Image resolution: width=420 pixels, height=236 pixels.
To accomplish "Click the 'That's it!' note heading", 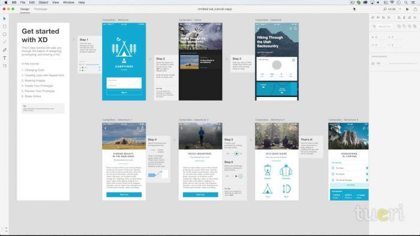I will (x=307, y=140).
